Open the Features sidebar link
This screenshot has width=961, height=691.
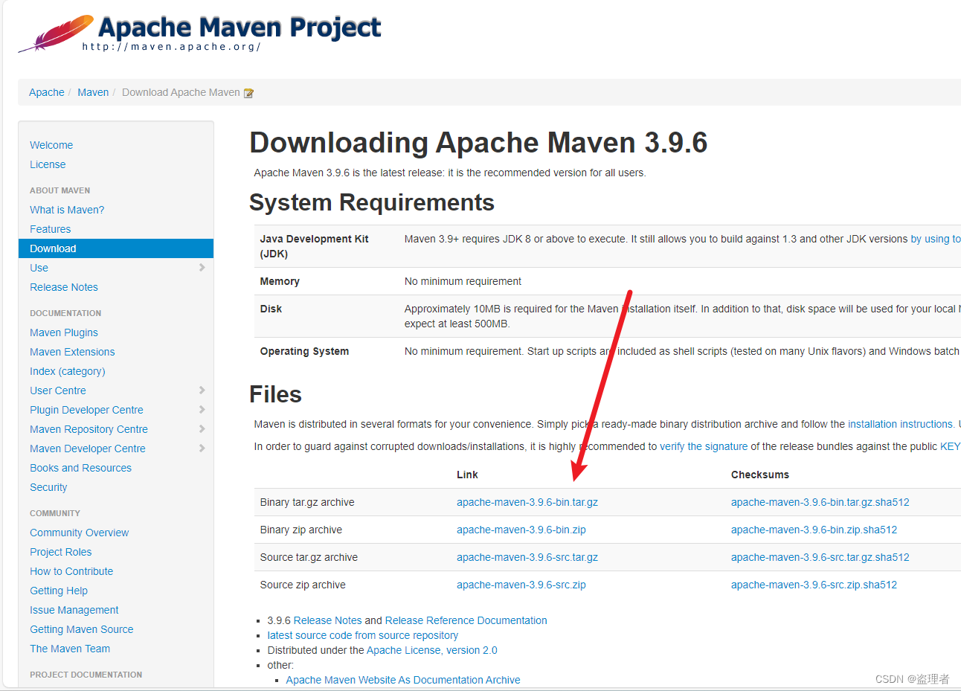coord(51,229)
